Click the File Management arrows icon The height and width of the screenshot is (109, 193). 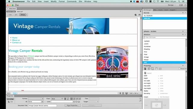(x=140, y=15)
